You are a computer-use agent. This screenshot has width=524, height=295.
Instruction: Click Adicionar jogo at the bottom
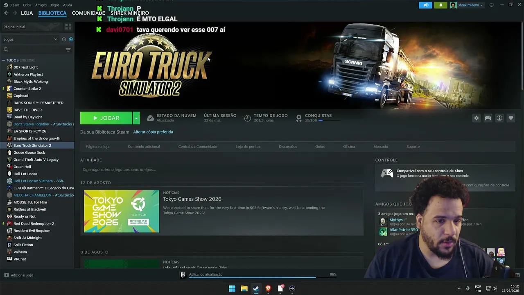pyautogui.click(x=22, y=275)
